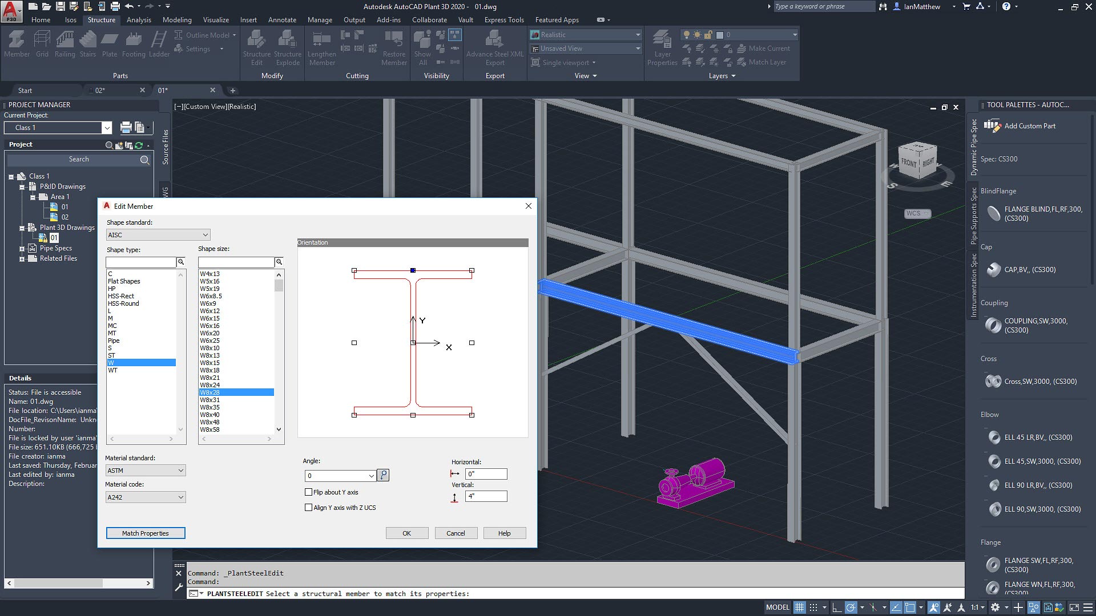Open Material code A242 dropdown
This screenshot has height=616, width=1096.
pos(146,497)
